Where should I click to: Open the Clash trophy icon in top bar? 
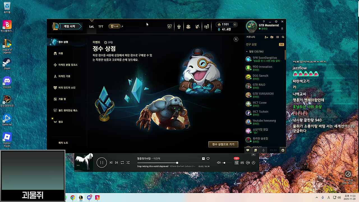[x=169, y=26]
